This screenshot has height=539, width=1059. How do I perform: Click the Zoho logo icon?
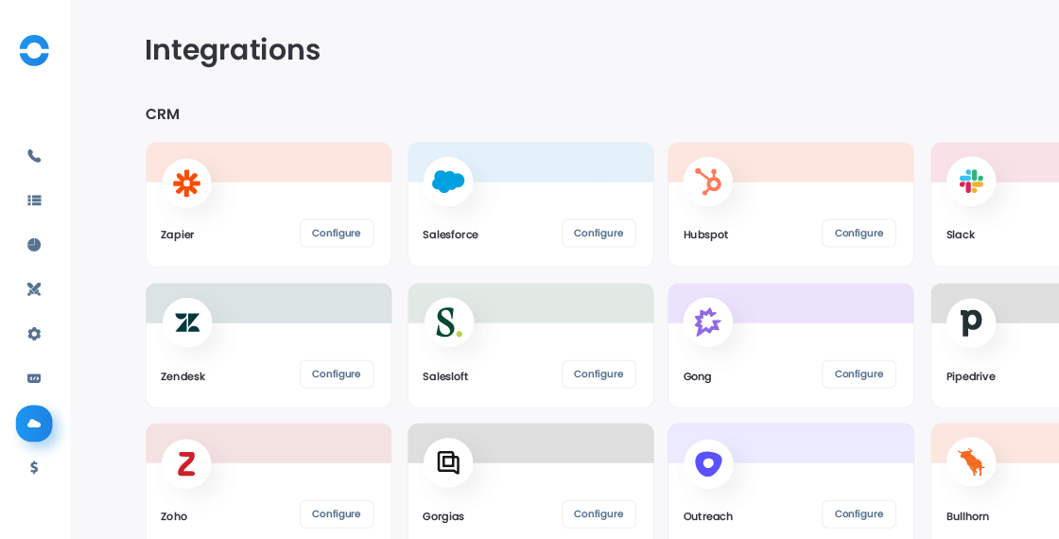click(x=186, y=464)
